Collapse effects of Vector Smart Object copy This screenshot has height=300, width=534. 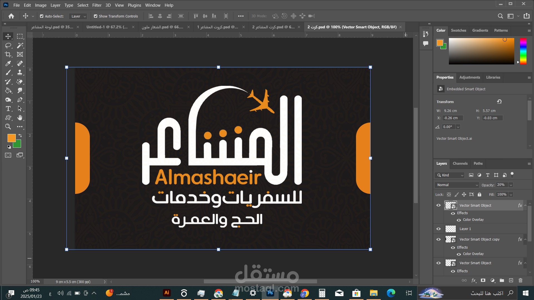coord(525,239)
